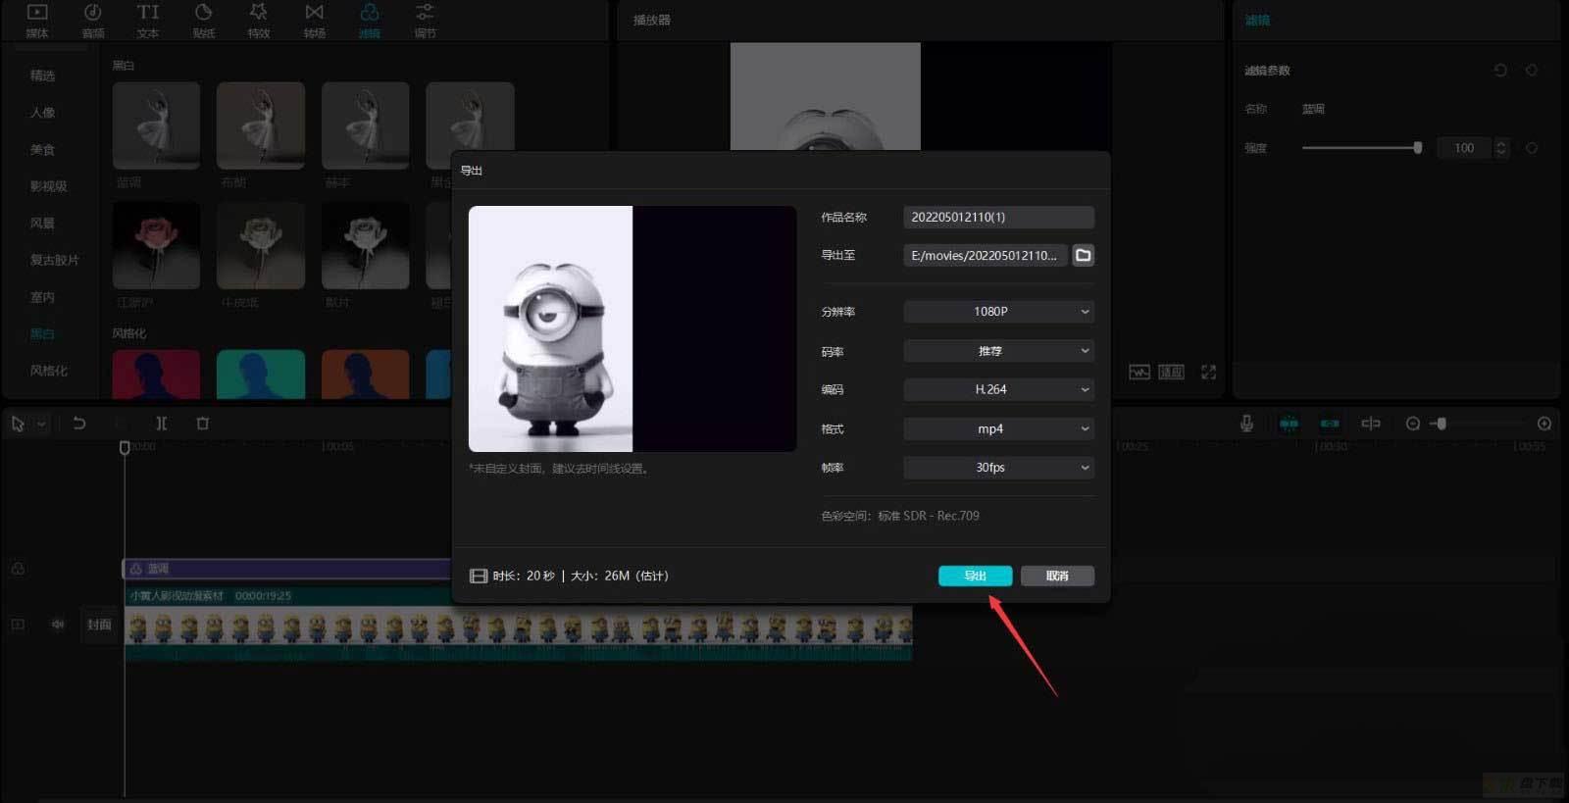Select the 影视级 filter category
The width and height of the screenshot is (1569, 803).
click(x=48, y=186)
